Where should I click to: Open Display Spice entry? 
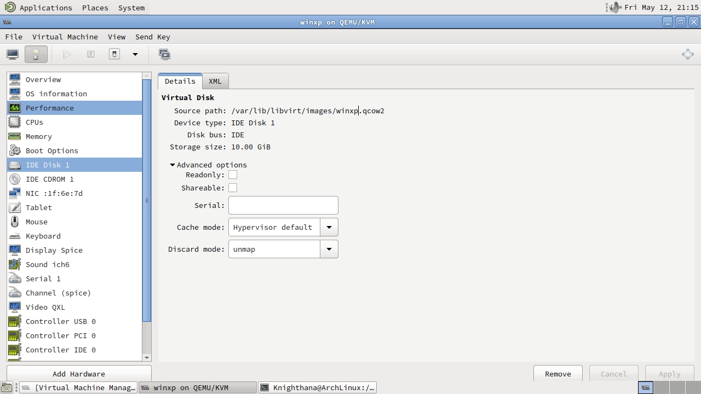74,250
